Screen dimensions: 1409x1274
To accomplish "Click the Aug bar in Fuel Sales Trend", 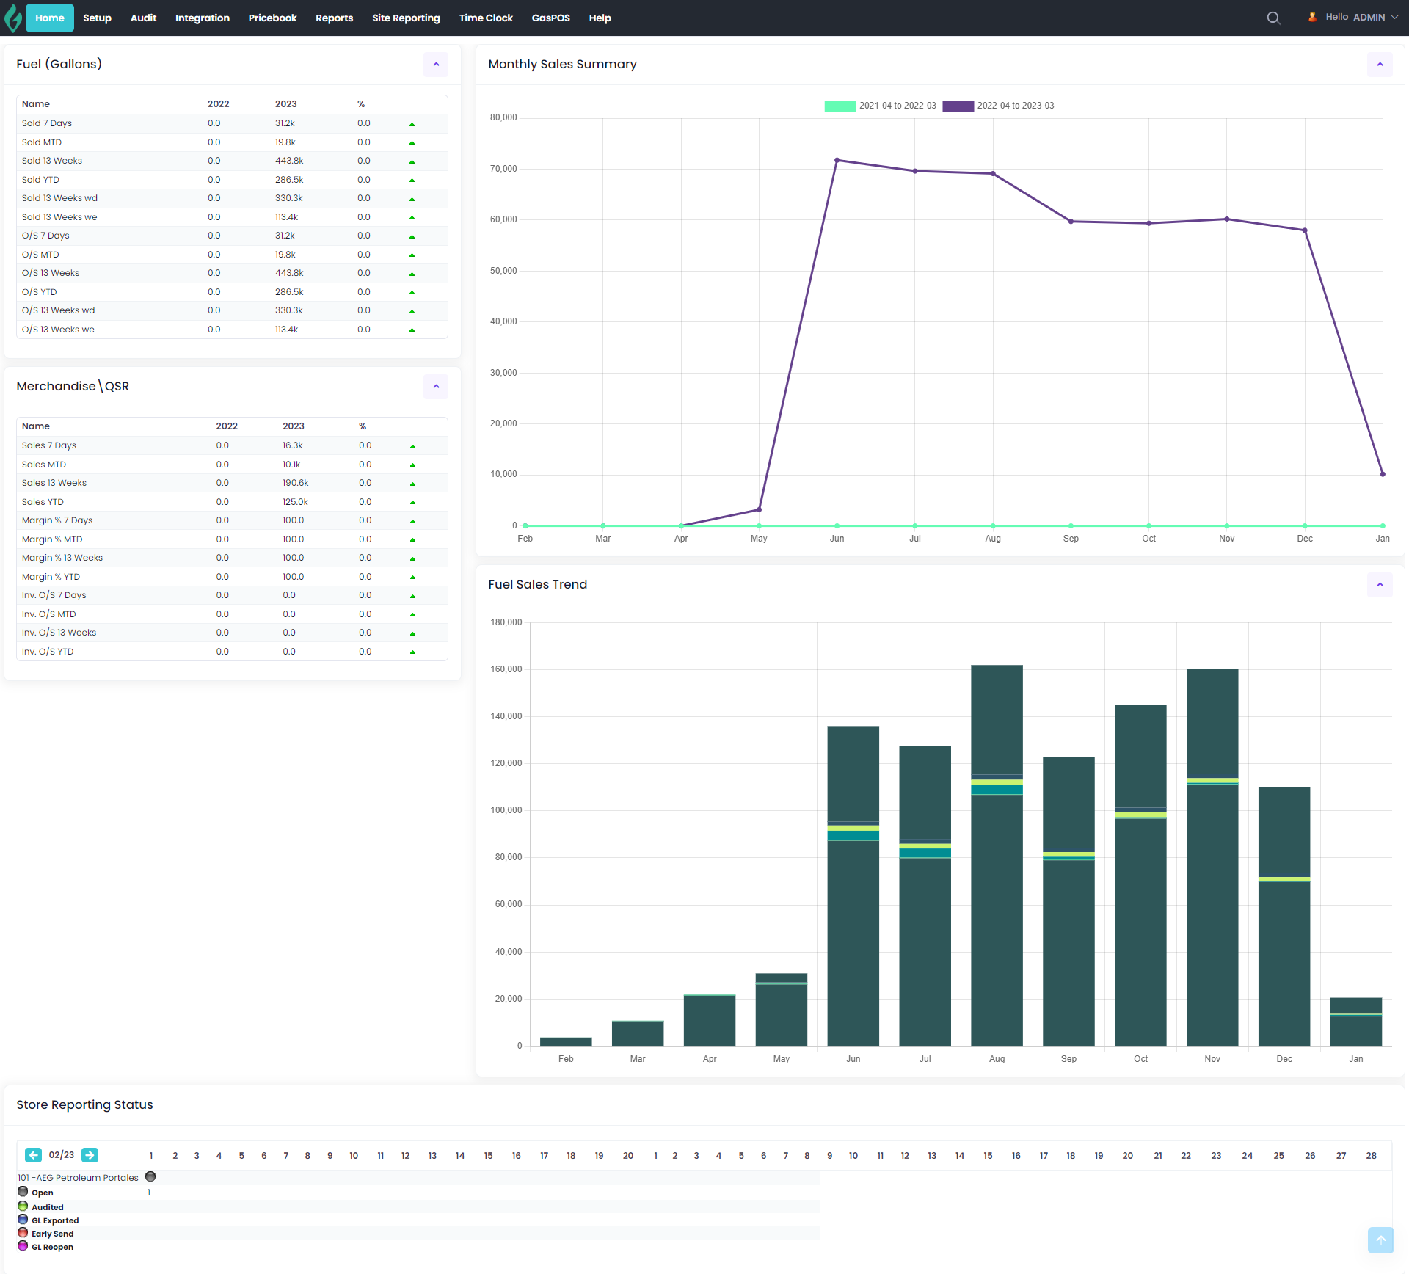I will tap(997, 855).
